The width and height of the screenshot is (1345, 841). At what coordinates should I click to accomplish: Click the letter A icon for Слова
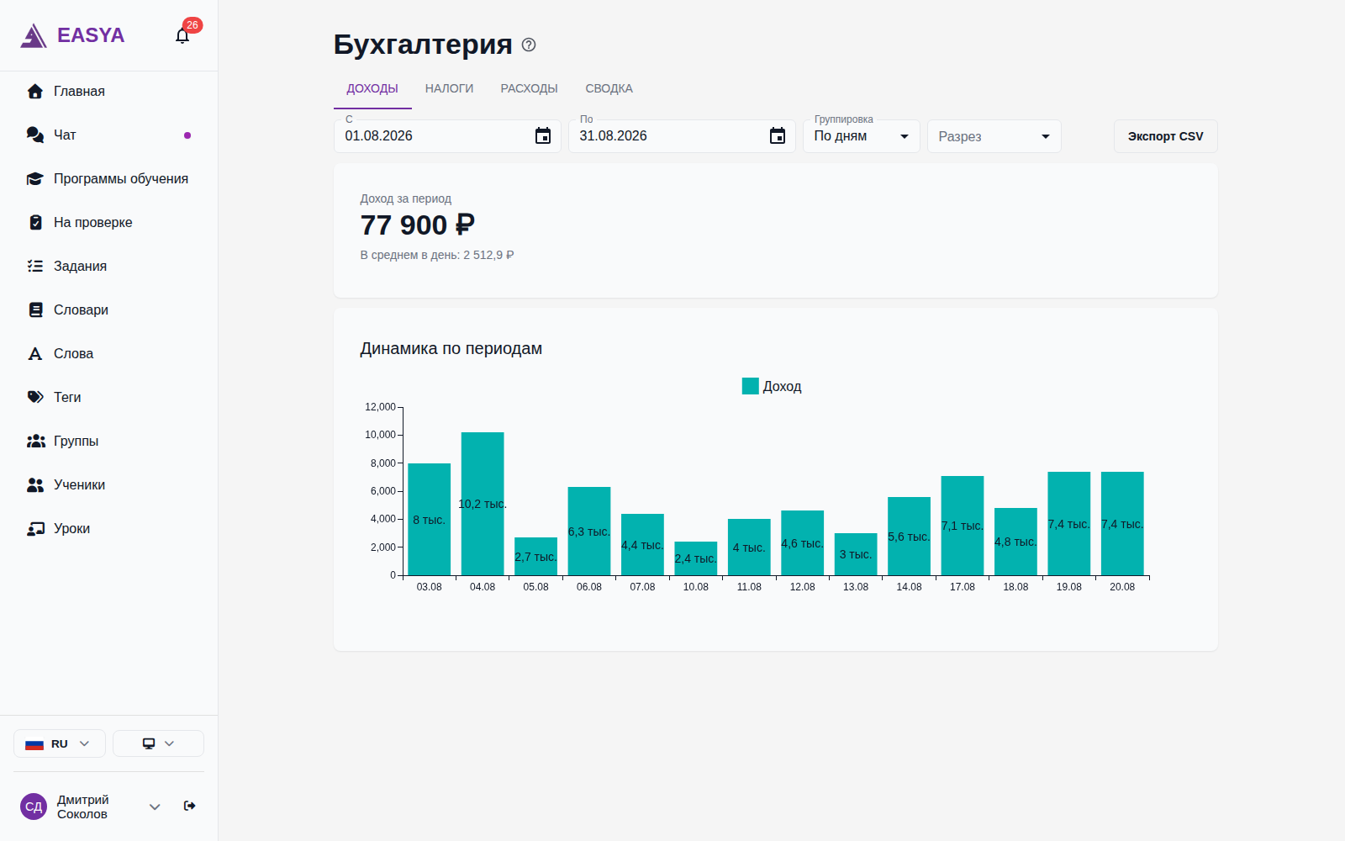[x=35, y=353]
